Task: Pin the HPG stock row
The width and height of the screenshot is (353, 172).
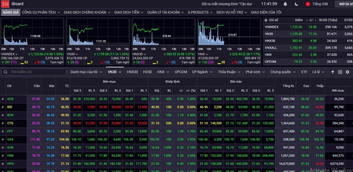Action: click(x=3, y=164)
